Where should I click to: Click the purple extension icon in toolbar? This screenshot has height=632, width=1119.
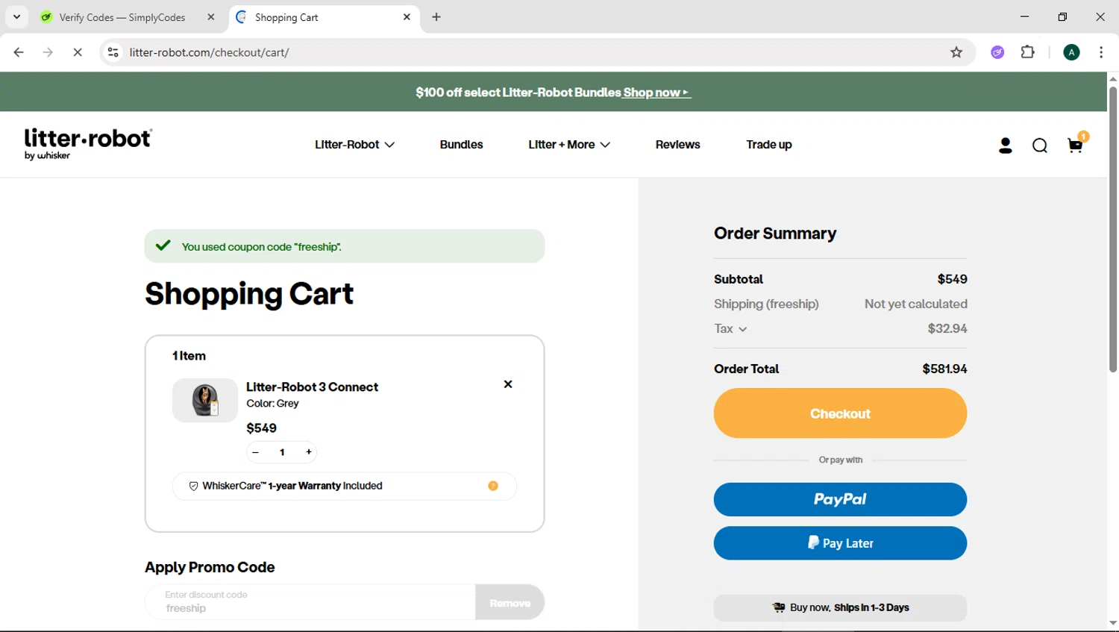[x=997, y=52]
